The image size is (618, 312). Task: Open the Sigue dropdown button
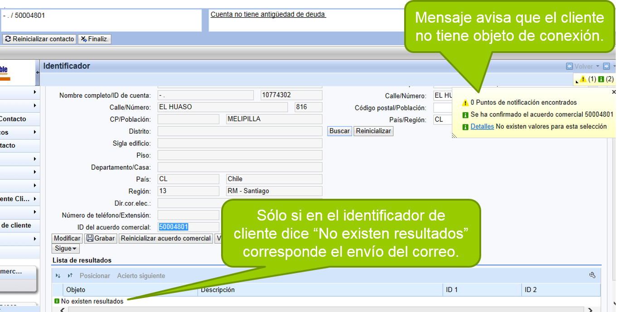[x=66, y=248]
